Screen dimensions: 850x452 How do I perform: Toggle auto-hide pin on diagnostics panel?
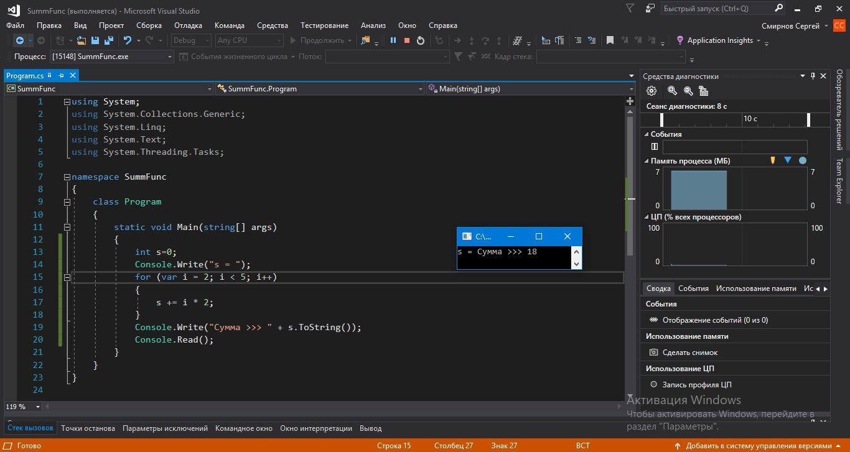coord(813,76)
